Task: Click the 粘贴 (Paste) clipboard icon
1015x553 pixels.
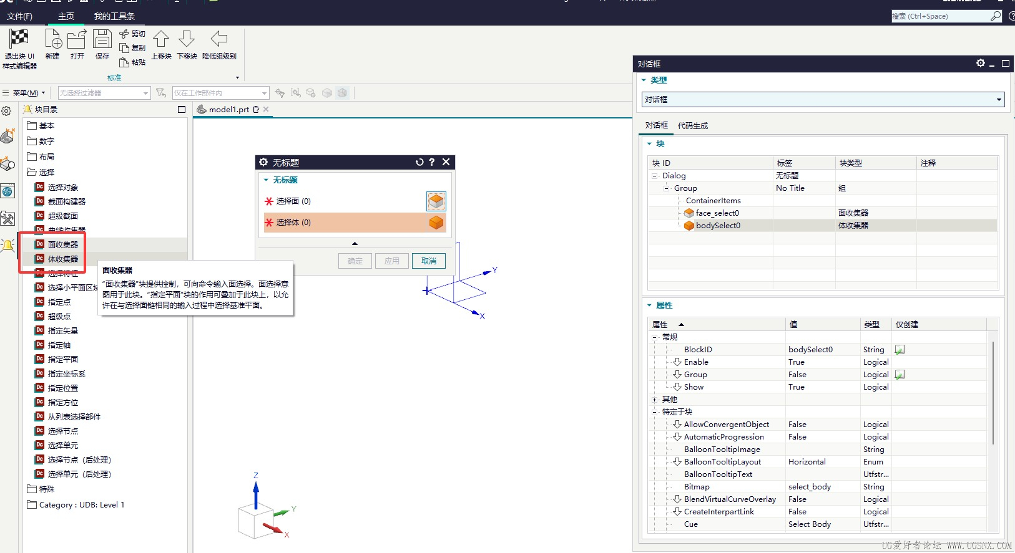Action: tap(124, 62)
